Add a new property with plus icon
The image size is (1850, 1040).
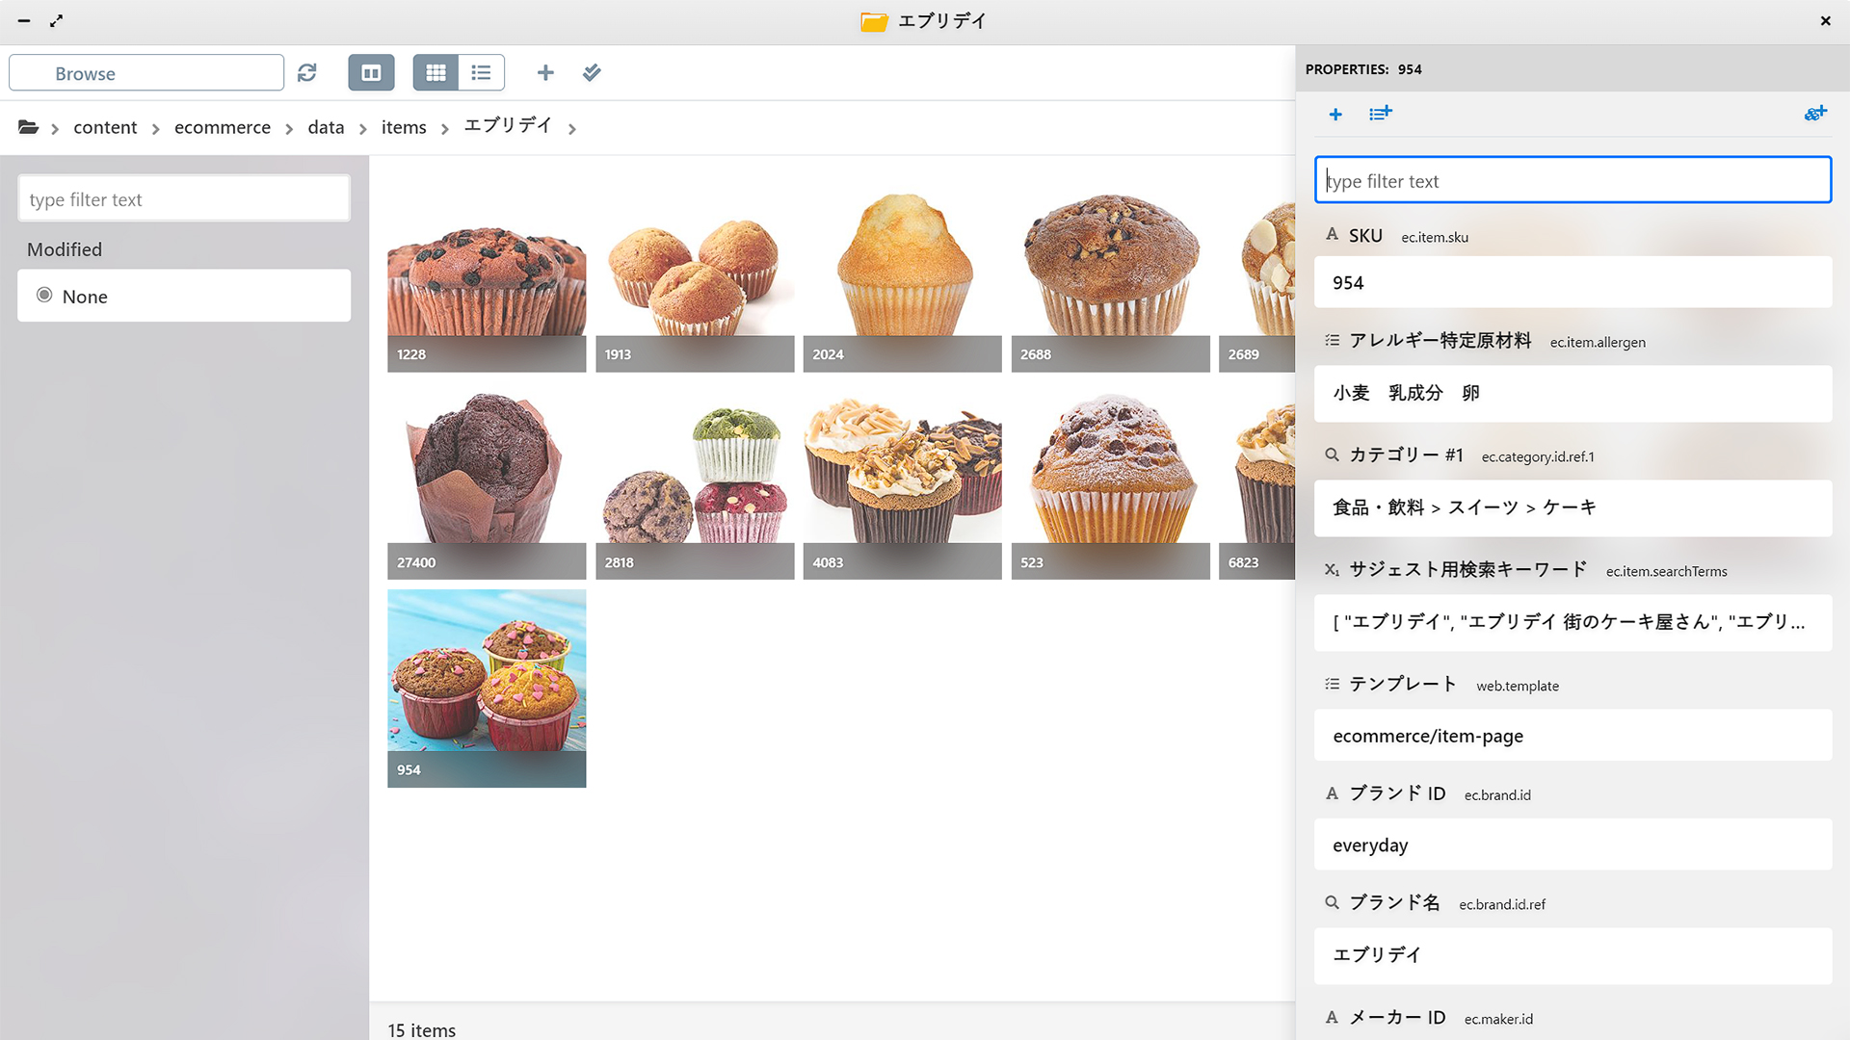click(1335, 115)
